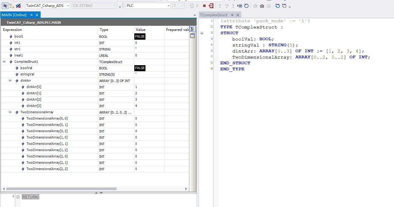Viewport: 394px width, 207px height.
Task: Click the Write Values toolbar icon
Action: (255, 6)
